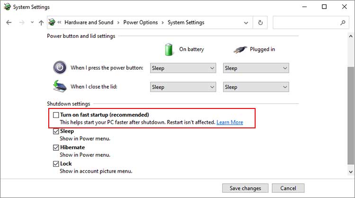This screenshot has height=198, width=355.
Task: Uncheck the Hibernate checkbox
Action: coord(56,147)
